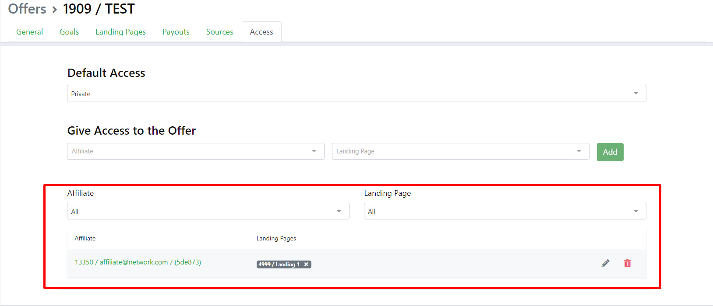Open the Landing Page selector next to Add

[460, 151]
